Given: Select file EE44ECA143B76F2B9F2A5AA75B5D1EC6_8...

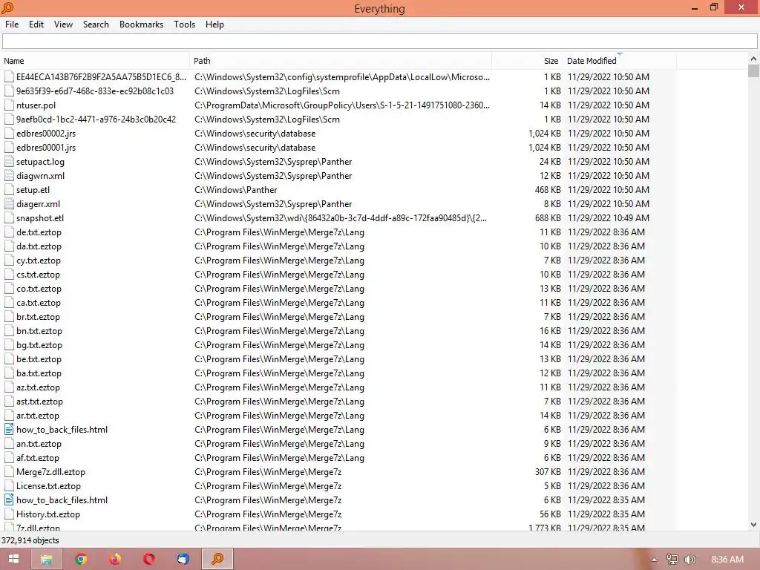Looking at the screenshot, I should click(101, 76).
